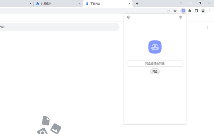Screen dimensions: 214x134
Task: Open the Extensions puzzle piece menu
Action: tap(190, 11)
